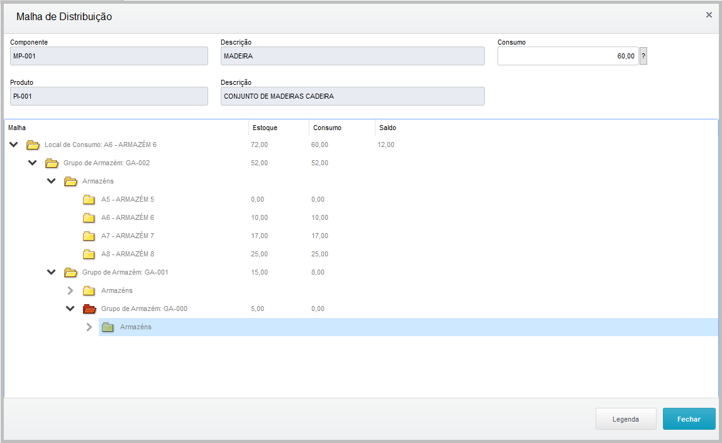Click the red folder icon of GA-000
The image size is (722, 443).
point(89,309)
